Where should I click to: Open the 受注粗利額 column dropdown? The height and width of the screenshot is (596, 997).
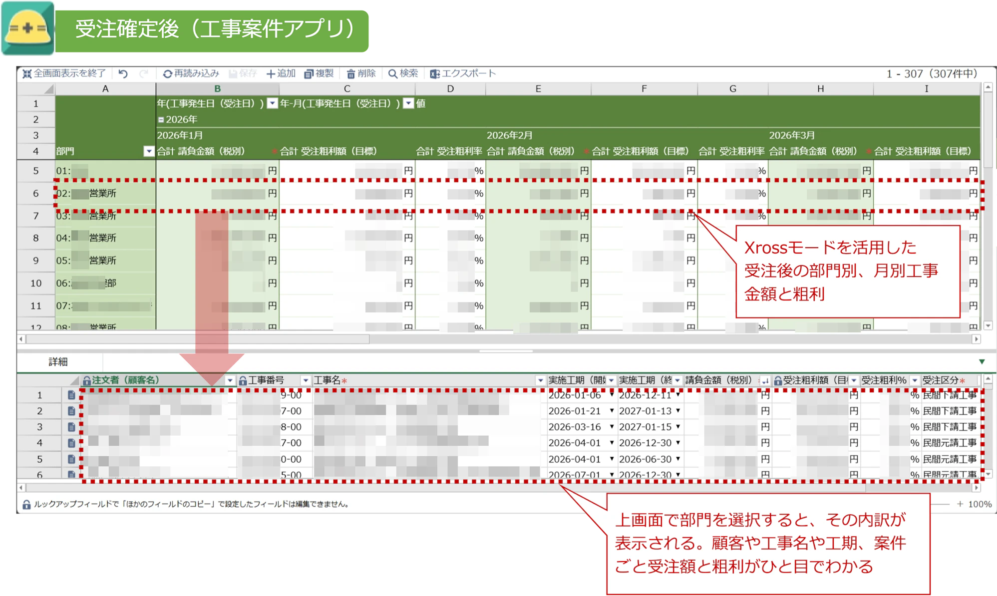click(854, 381)
